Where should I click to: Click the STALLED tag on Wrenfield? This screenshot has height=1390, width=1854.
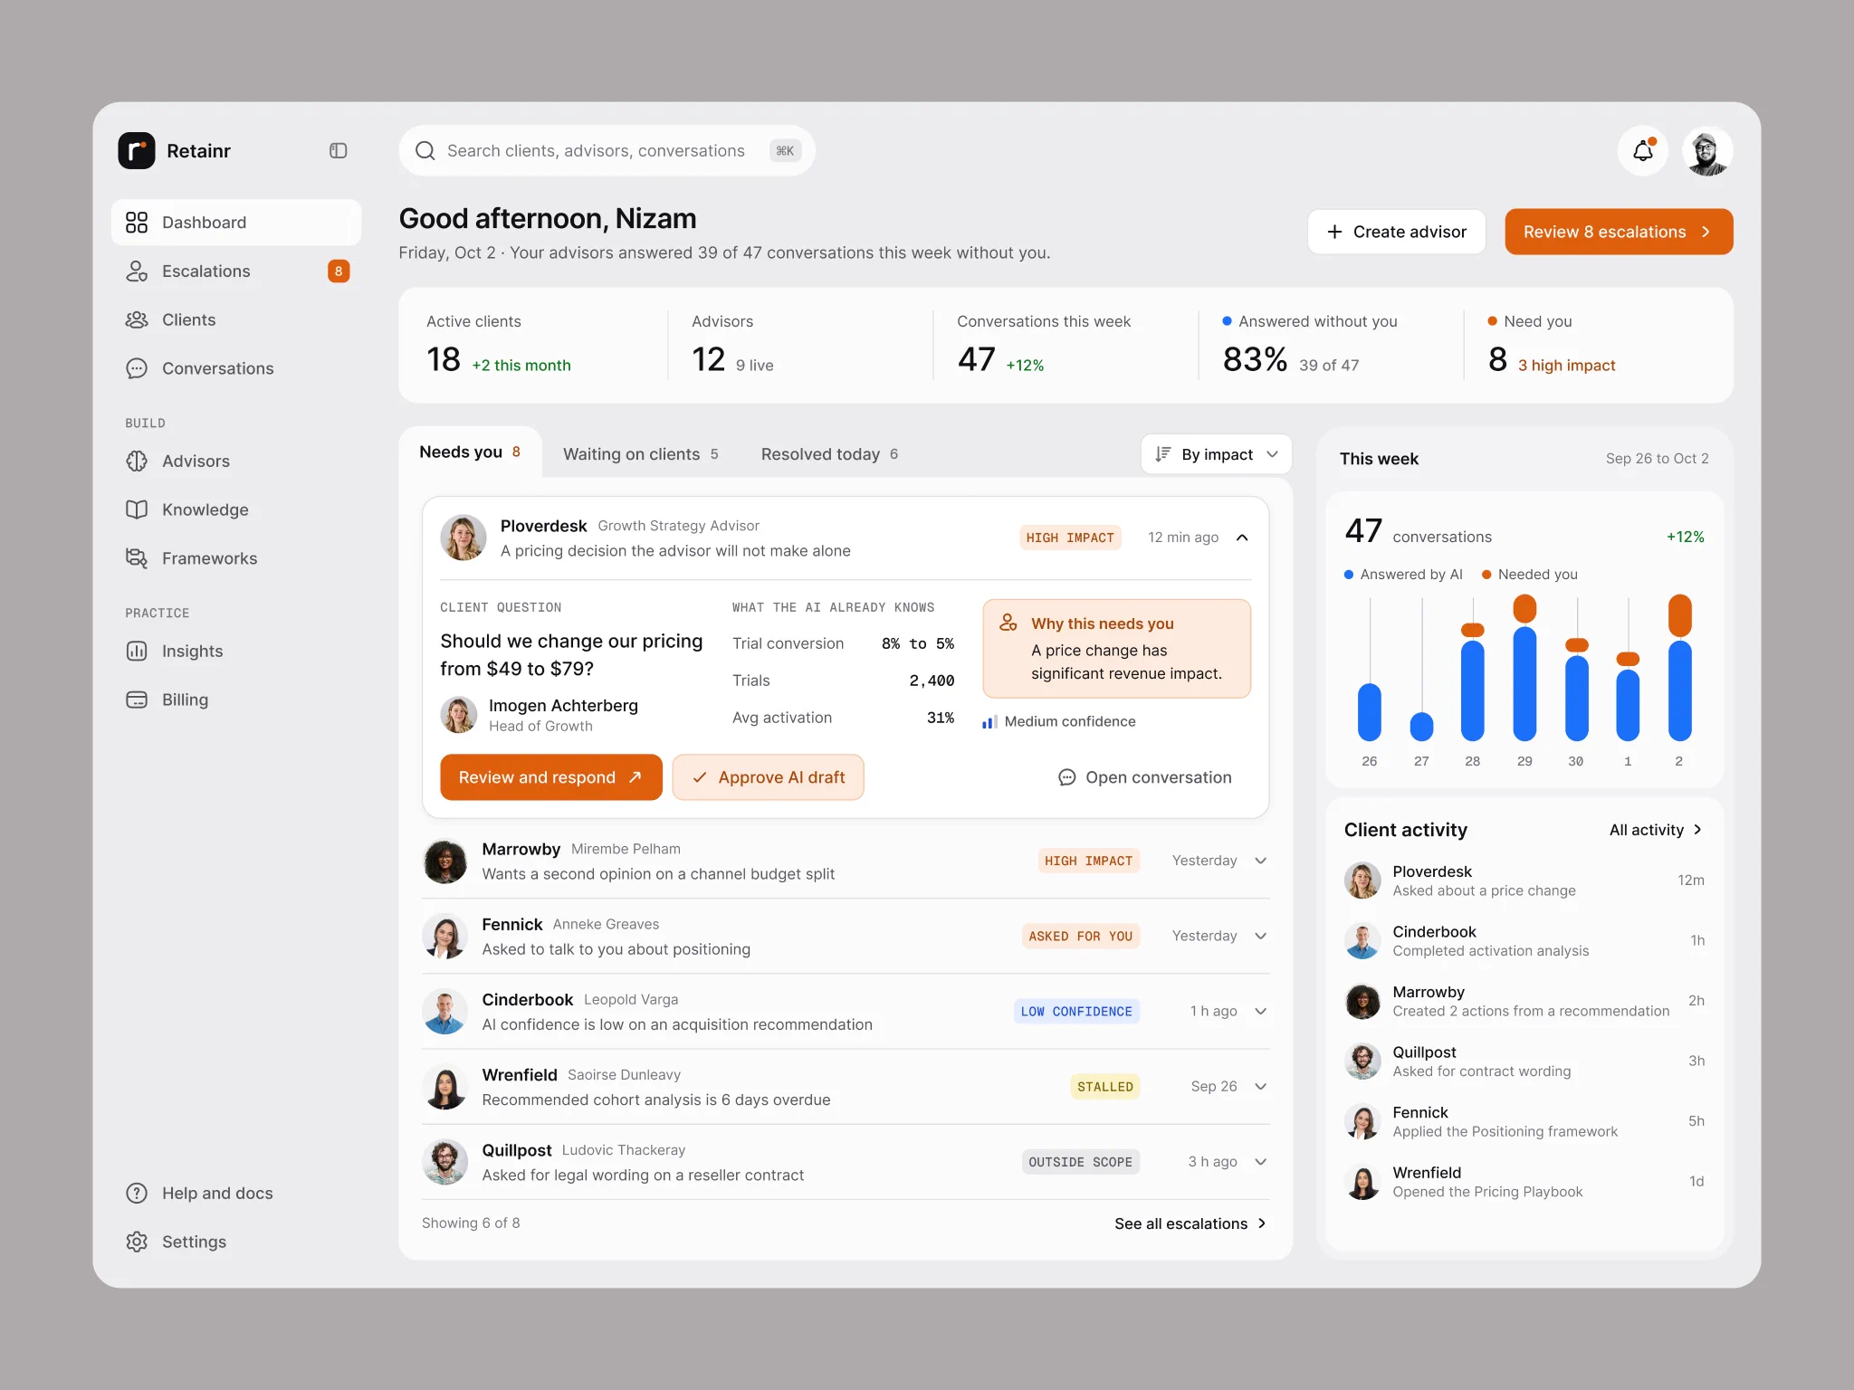[x=1104, y=1087]
